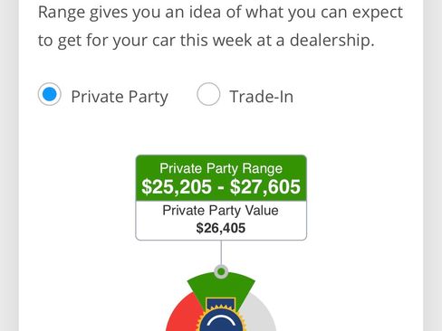Click the word dealership in the description
Screen dimensions: 442x331
click(332, 41)
